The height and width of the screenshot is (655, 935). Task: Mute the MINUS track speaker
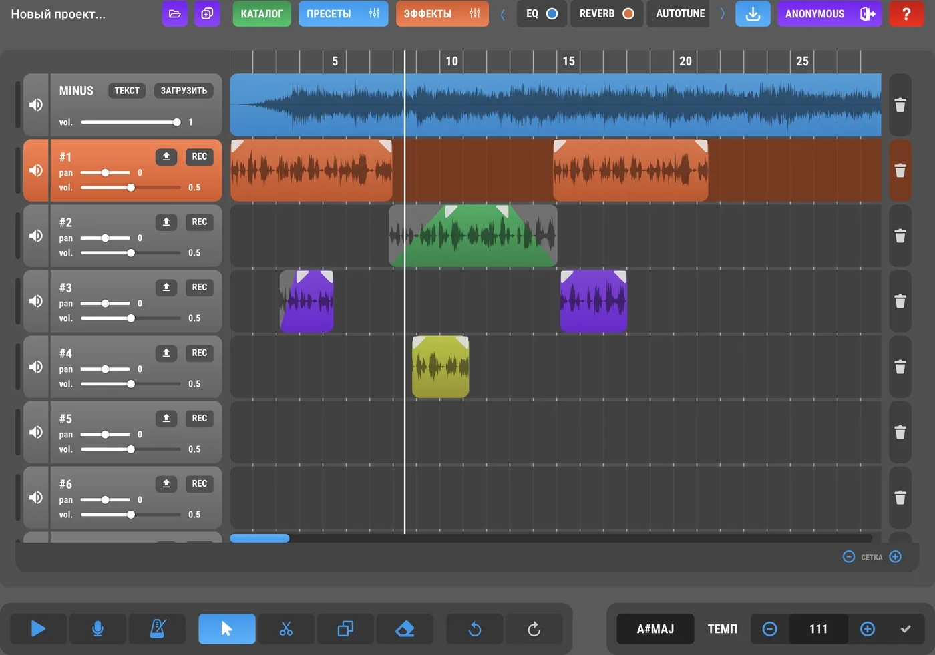[x=36, y=105]
